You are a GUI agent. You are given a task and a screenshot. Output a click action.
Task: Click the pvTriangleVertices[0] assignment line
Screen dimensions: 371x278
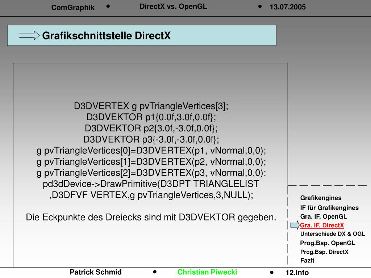151,151
